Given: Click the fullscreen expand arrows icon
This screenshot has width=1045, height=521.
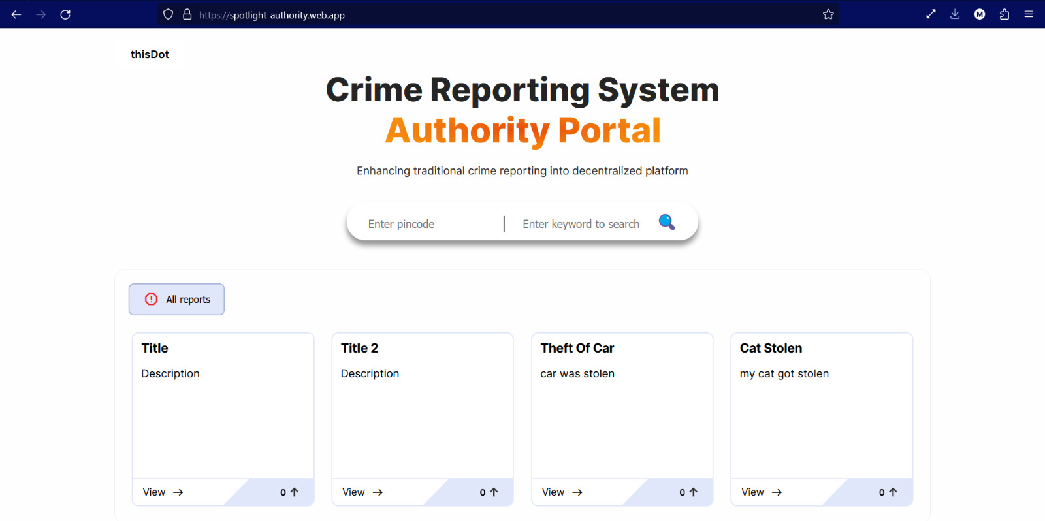Looking at the screenshot, I should point(931,14).
